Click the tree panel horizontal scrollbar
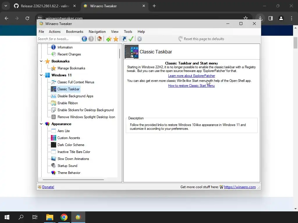The height and width of the screenshot is (223, 298). point(73,179)
